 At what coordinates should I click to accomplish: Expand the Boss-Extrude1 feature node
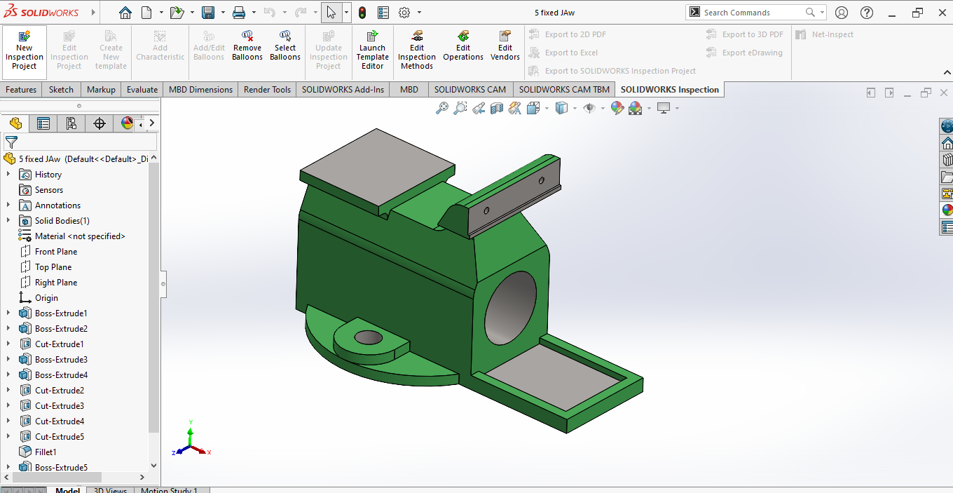coord(8,313)
